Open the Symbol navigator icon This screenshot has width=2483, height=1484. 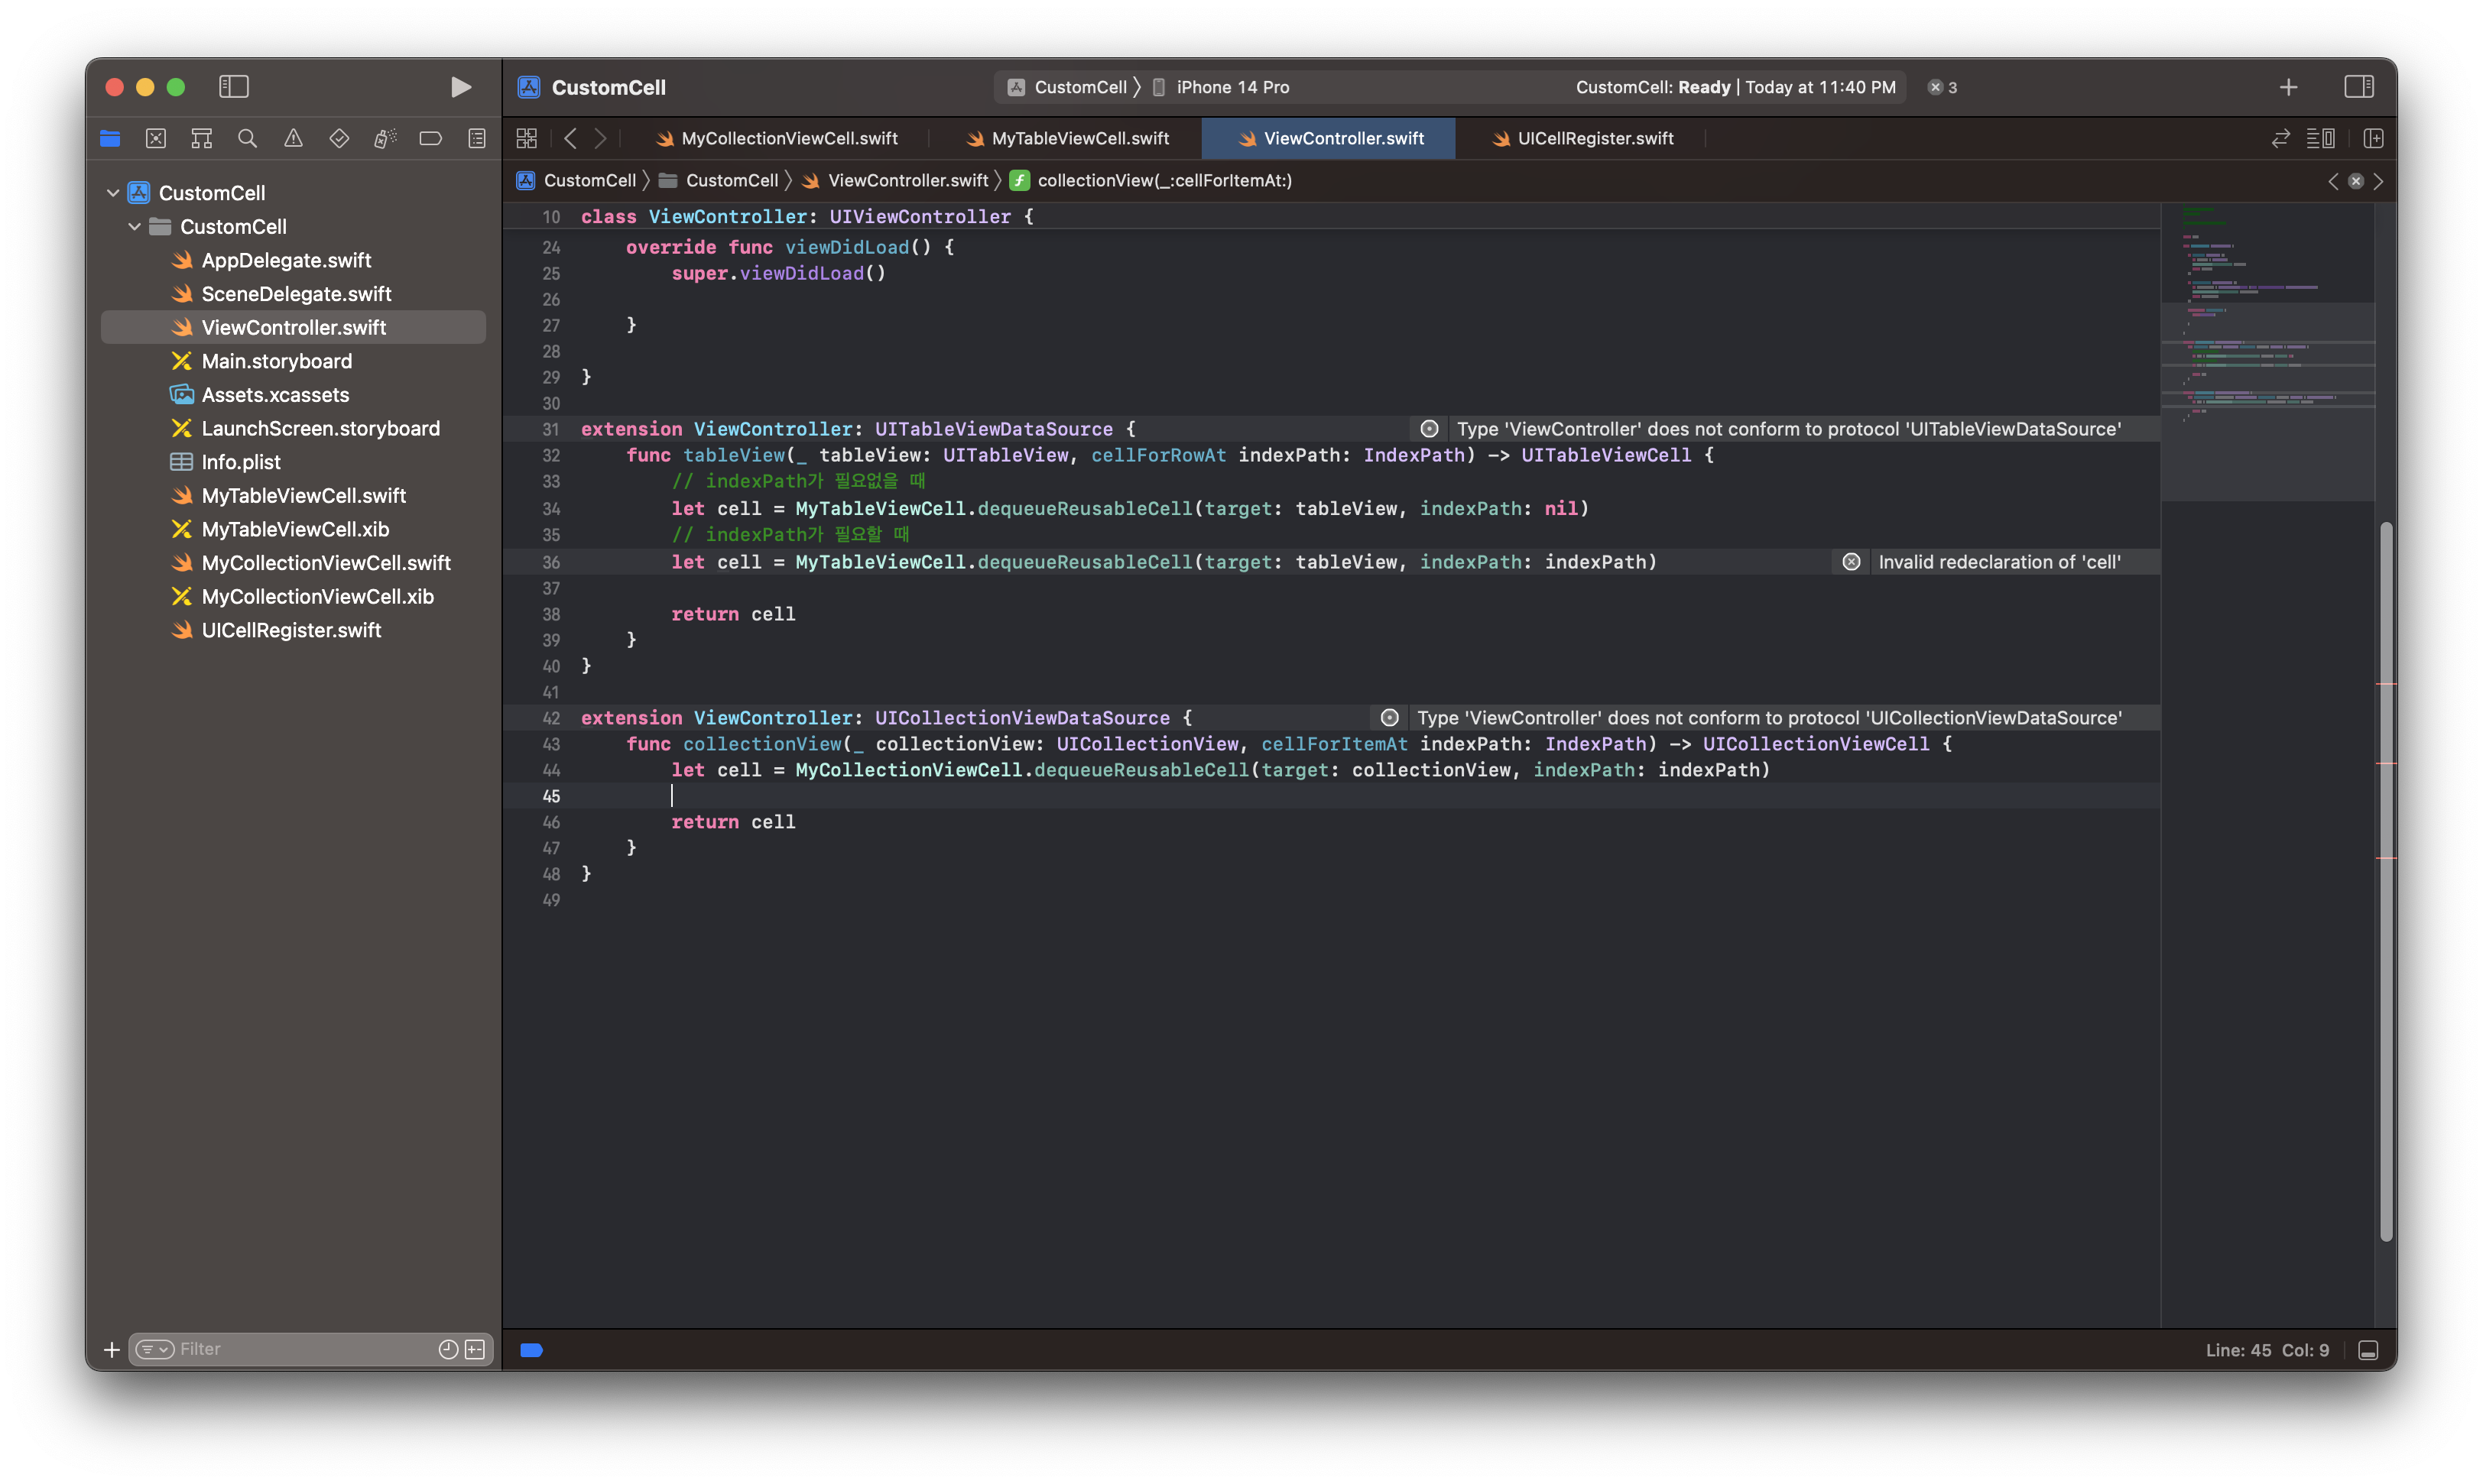(201, 138)
